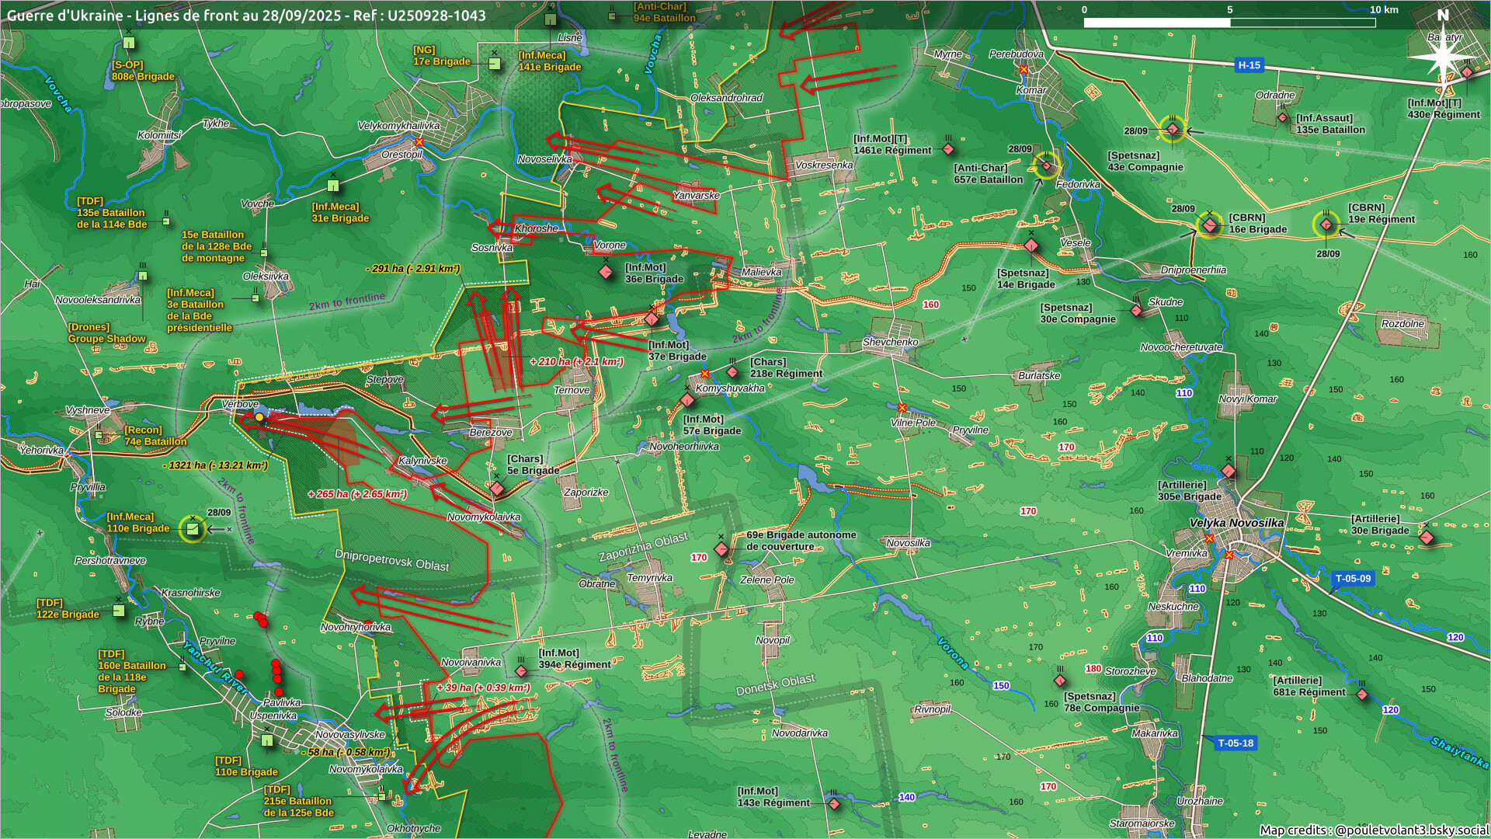Click the distance scale bar
1491x839 pixels.
pos(1229,23)
